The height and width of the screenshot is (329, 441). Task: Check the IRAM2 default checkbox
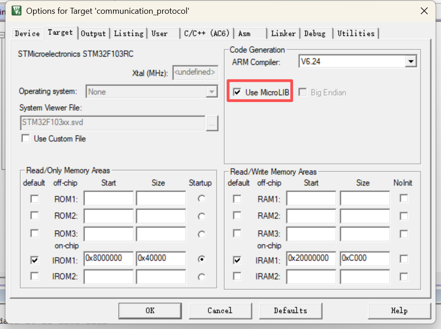tap(237, 276)
